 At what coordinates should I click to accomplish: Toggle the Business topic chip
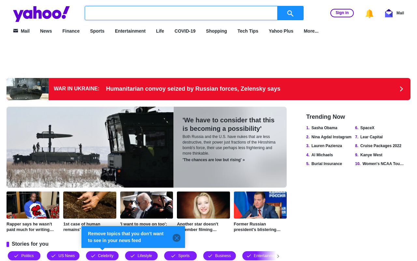[220, 256]
